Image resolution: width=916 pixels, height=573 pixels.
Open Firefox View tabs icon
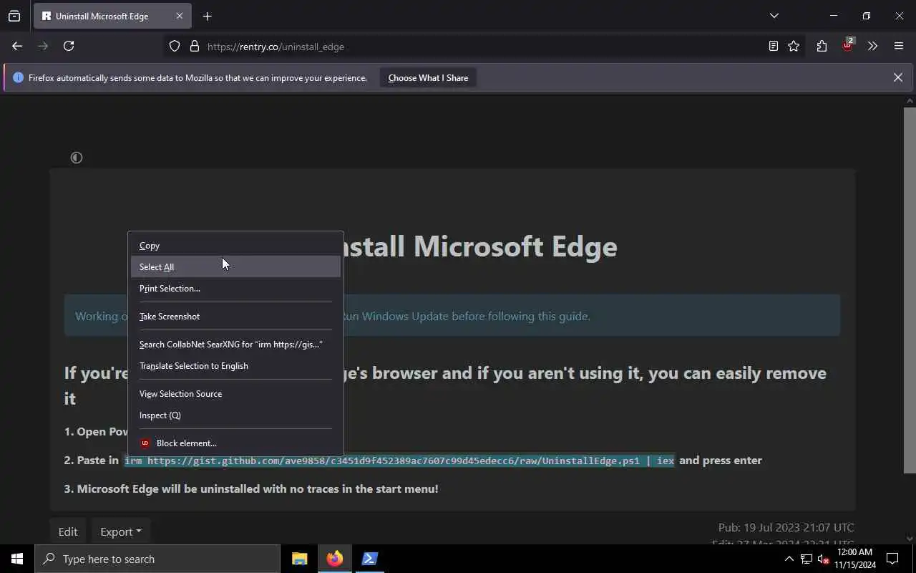(x=14, y=16)
